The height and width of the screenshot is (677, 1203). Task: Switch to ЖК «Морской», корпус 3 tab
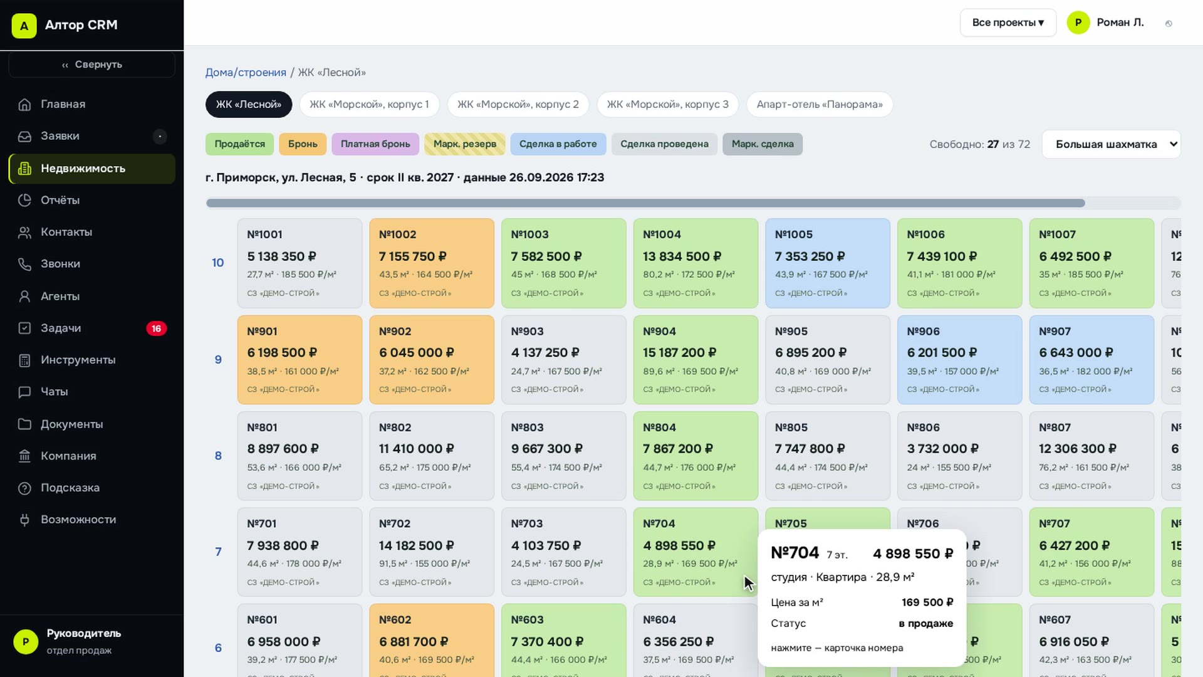point(668,105)
